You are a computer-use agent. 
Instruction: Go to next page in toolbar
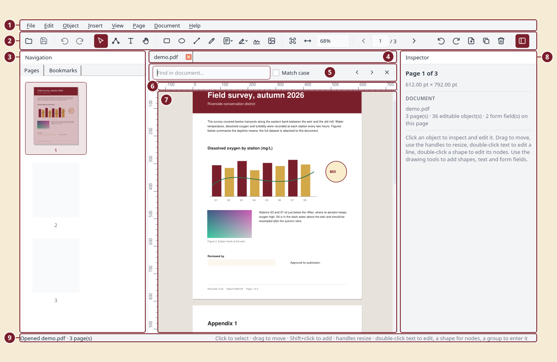(x=414, y=41)
